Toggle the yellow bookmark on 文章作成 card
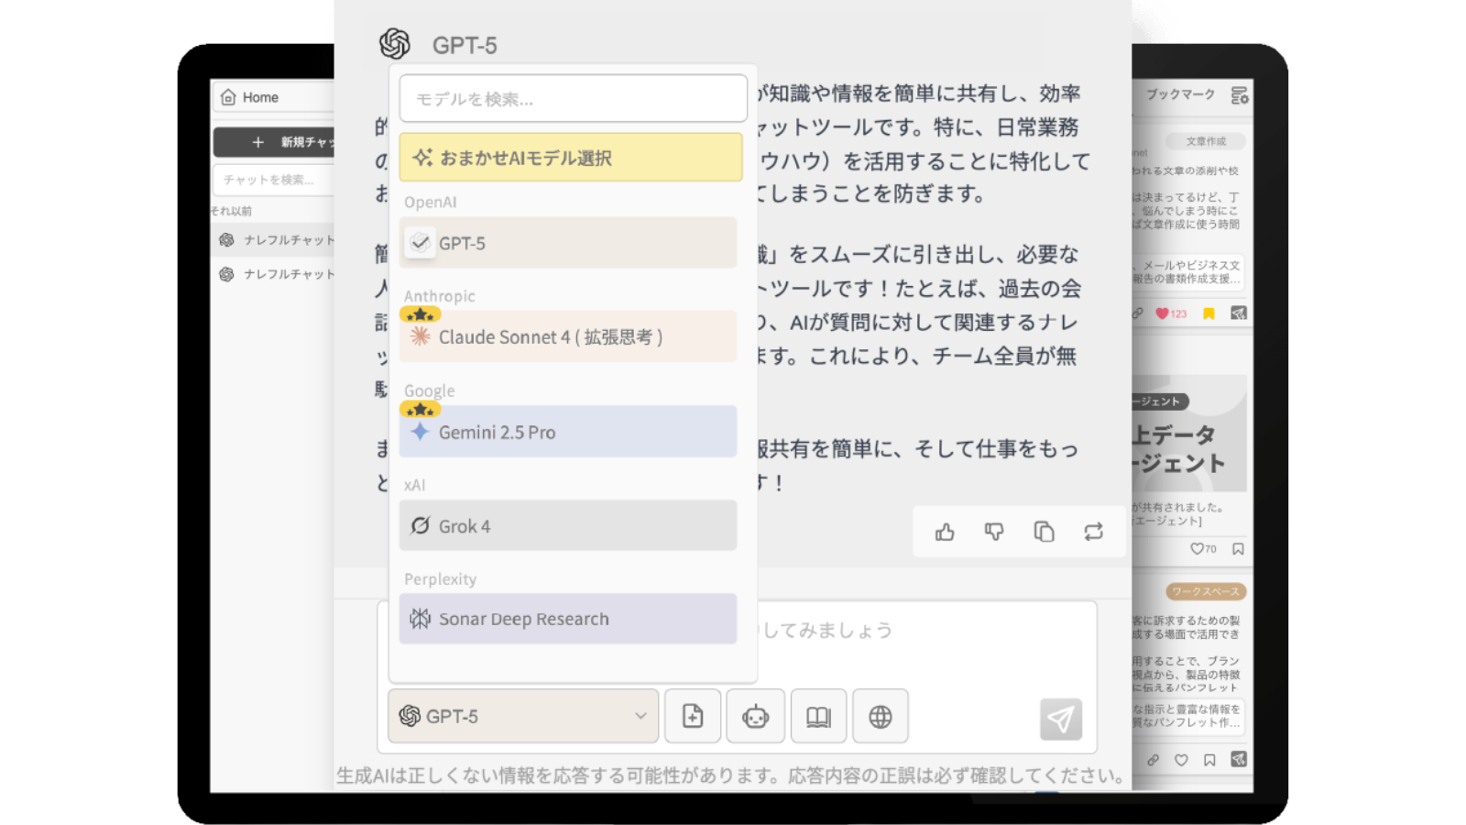This screenshot has height=825, width=1466. pos(1209,313)
